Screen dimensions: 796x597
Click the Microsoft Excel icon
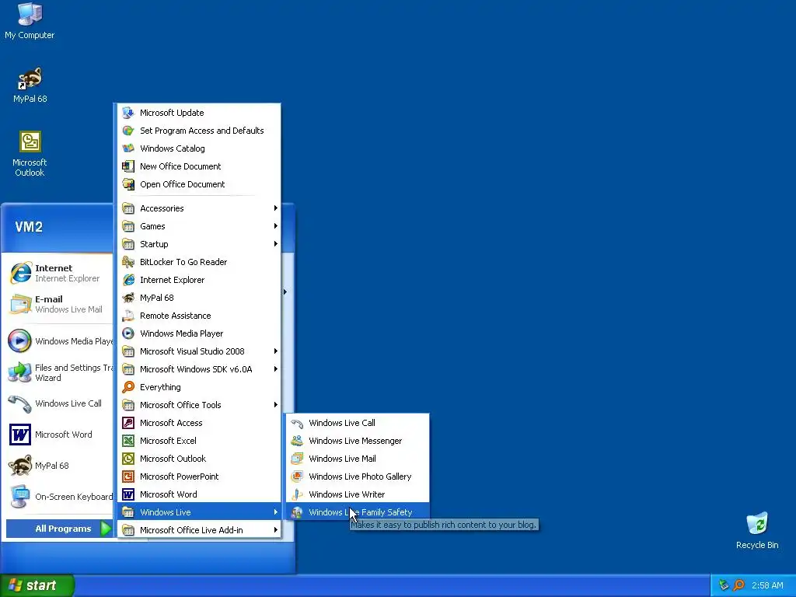[x=128, y=441]
